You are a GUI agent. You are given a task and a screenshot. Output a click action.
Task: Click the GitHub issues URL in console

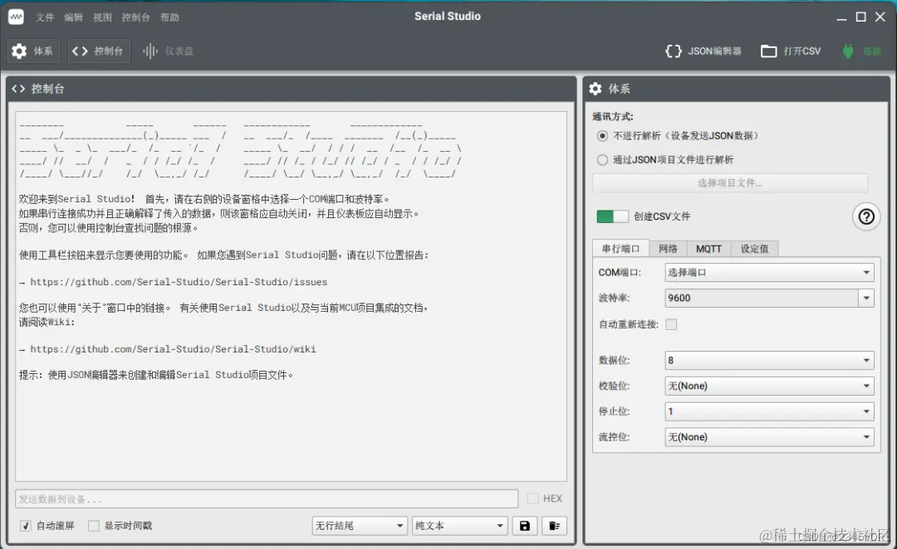[x=179, y=282]
